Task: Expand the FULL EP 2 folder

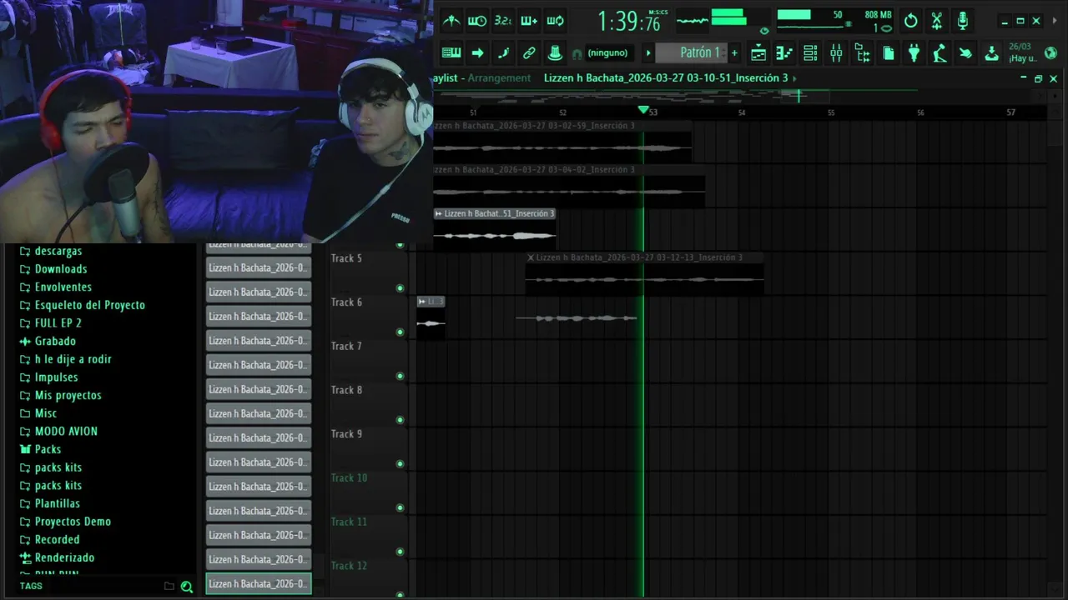Action: 58,323
